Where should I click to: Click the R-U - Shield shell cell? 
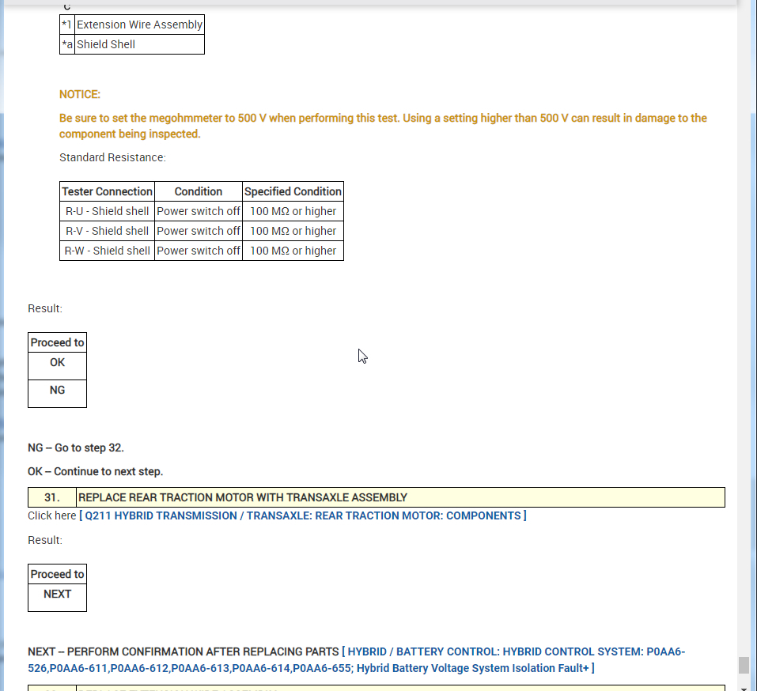[107, 211]
